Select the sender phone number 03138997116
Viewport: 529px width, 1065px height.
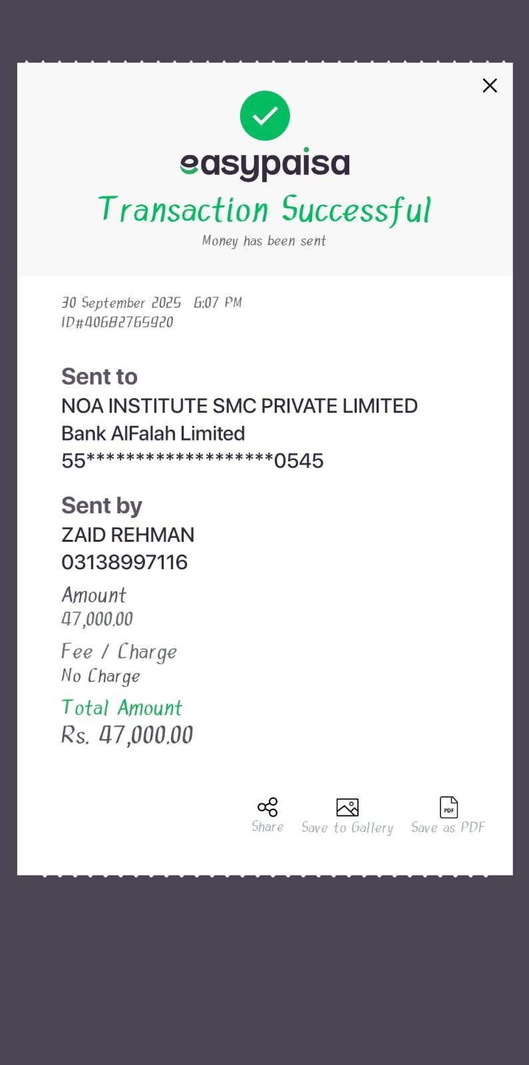(124, 562)
